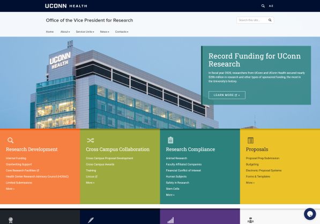Open Research Development heading
The height and width of the screenshot is (224, 320).
(32, 150)
